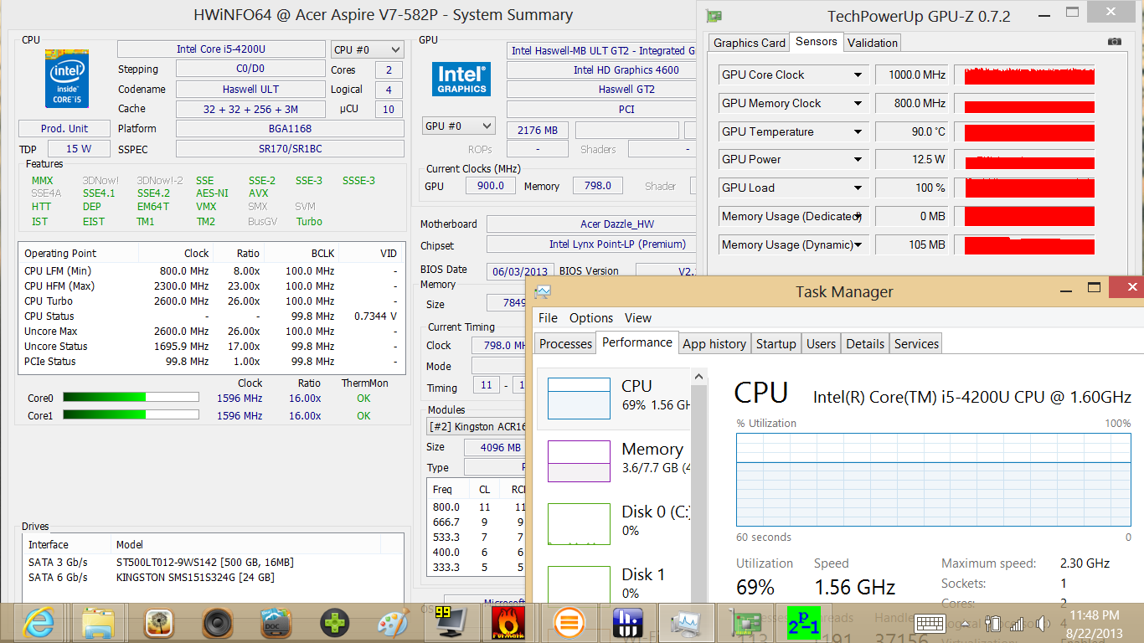Open the Task Manager File menu
The height and width of the screenshot is (643, 1144).
pyautogui.click(x=548, y=318)
